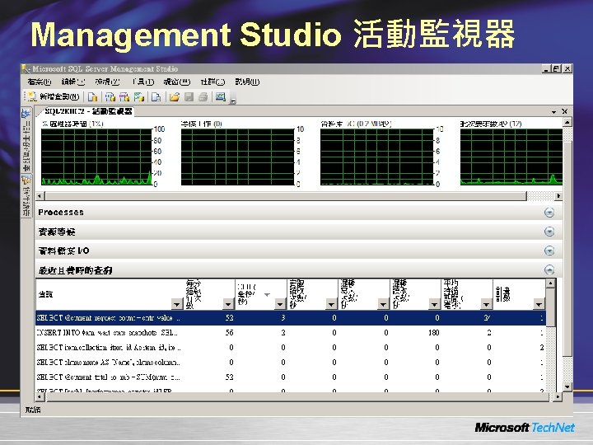Select the highlighted SELECT @current_request_count row
Image resolution: width=593 pixels, height=445 pixels.
point(291,318)
